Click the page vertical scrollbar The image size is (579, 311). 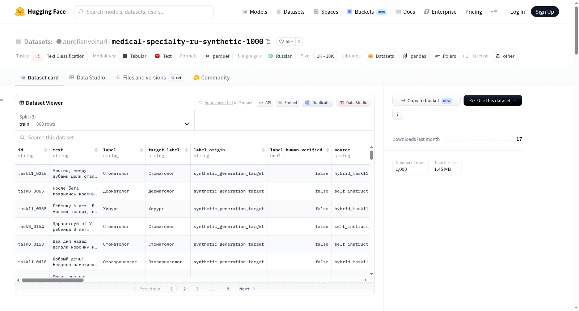tap(576, 31)
